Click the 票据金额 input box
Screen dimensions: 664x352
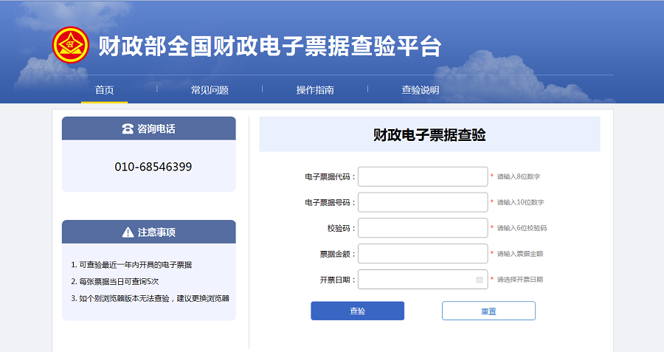point(422,254)
